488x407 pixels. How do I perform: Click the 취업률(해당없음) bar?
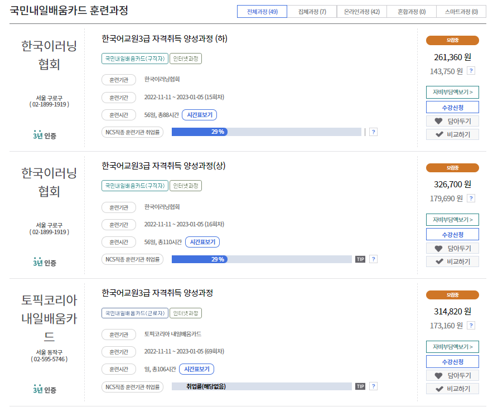tap(262, 386)
